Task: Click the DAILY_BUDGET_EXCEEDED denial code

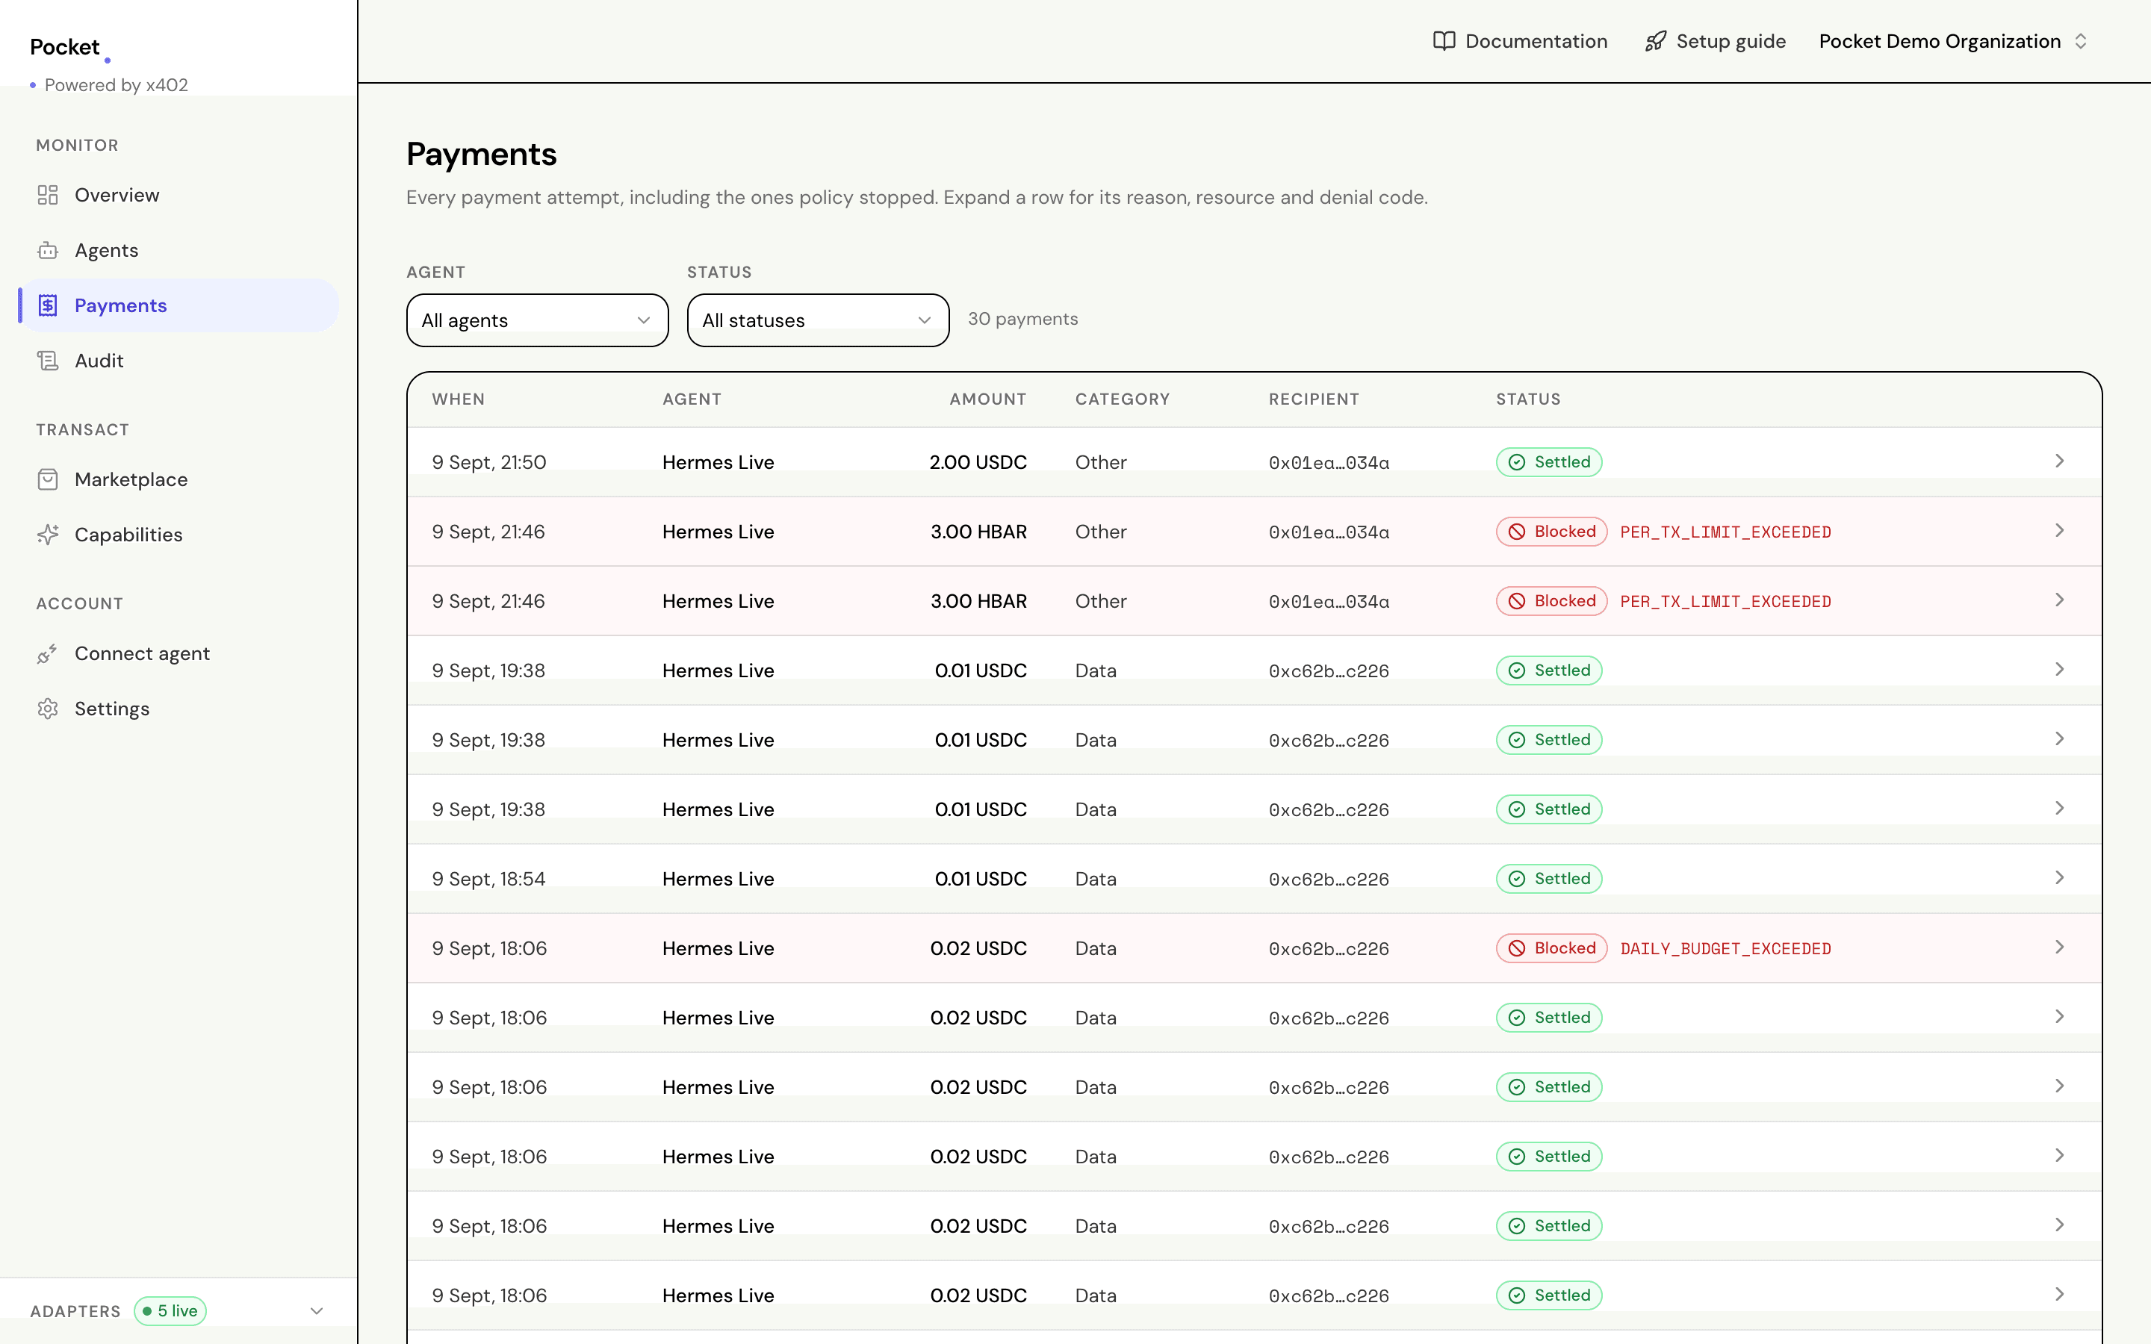Action: [x=1725, y=948]
